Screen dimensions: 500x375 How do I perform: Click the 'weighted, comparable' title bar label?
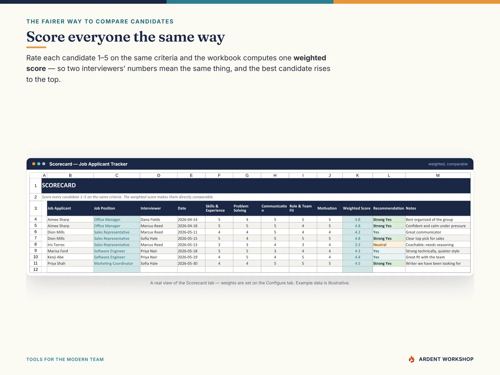point(448,164)
